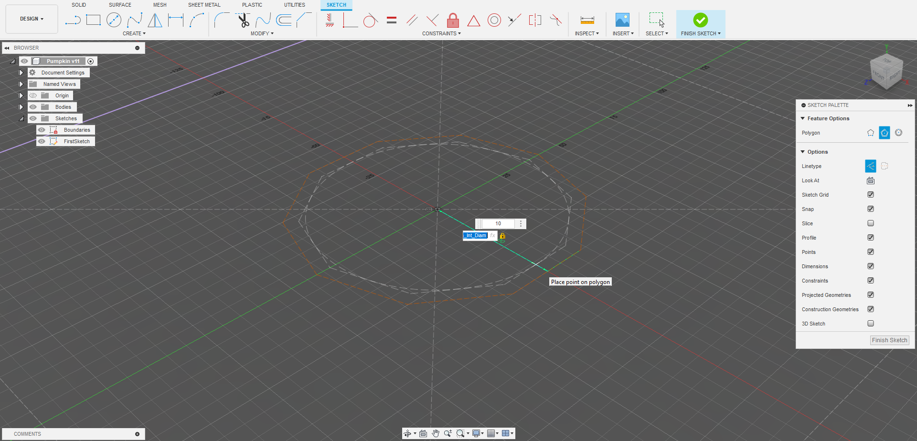Select the Center Diameter Circle tool
The width and height of the screenshot is (917, 441).
(x=114, y=20)
